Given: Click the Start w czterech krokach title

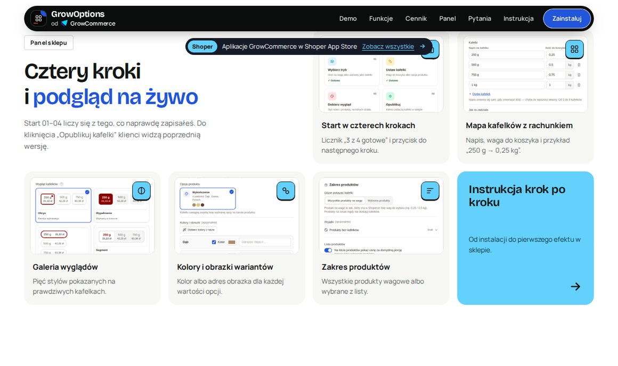Looking at the screenshot, I should [368, 126].
